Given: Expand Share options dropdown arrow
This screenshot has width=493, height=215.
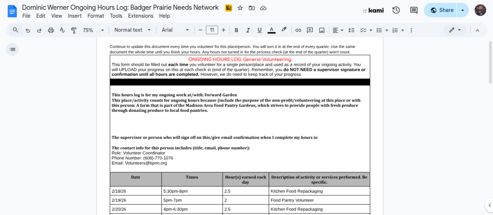Looking at the screenshot, I should (x=463, y=10).
